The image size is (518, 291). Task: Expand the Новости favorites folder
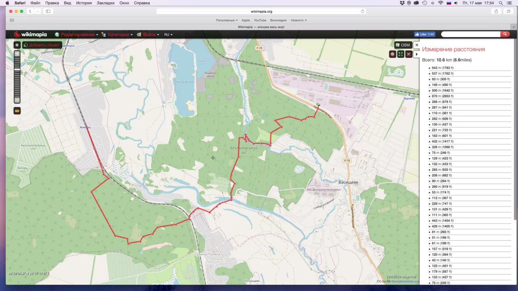[x=299, y=20]
